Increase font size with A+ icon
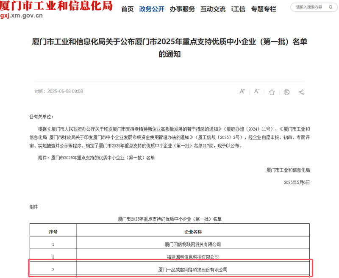 pyautogui.click(x=242, y=92)
